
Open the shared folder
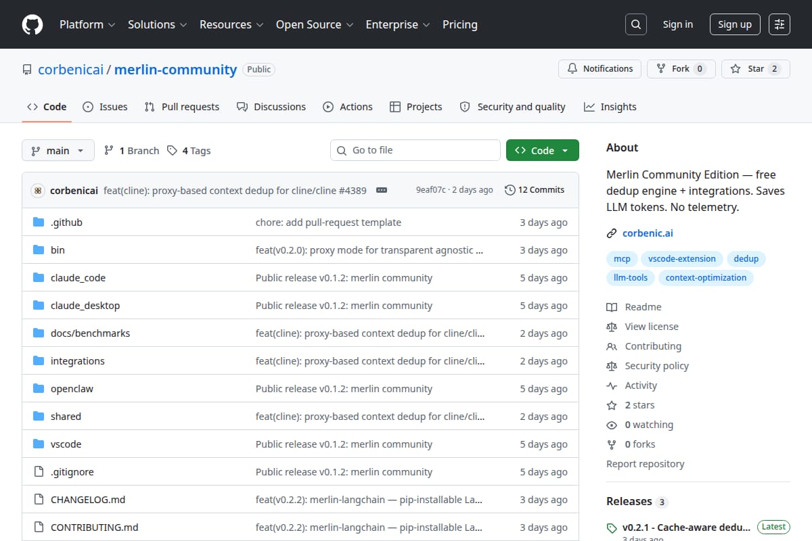tap(66, 417)
